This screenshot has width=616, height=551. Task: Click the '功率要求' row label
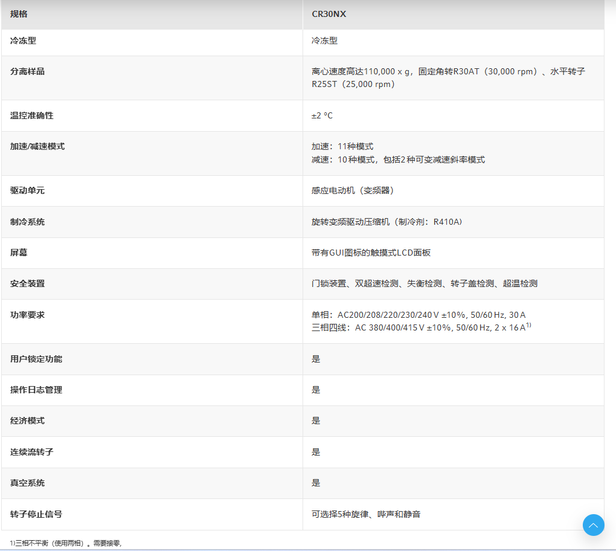(28, 315)
